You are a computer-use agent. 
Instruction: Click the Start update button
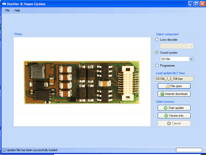point(174,108)
